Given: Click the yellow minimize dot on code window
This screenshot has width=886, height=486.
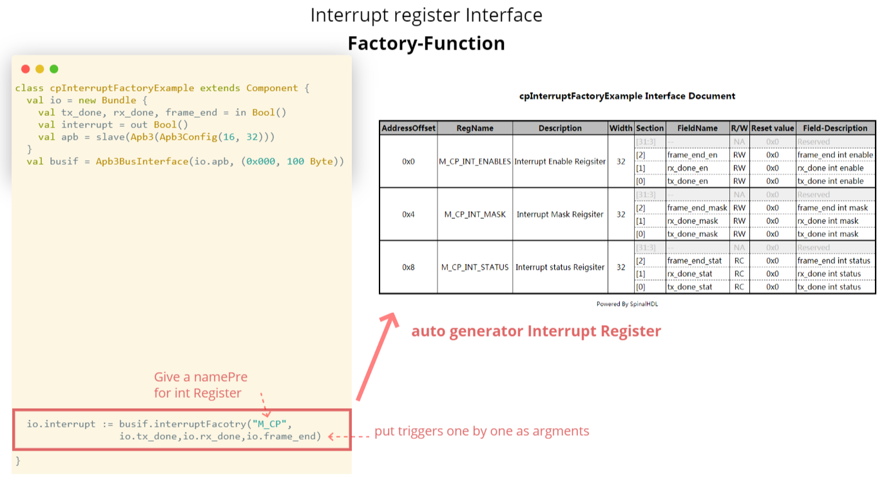Looking at the screenshot, I should tap(39, 68).
